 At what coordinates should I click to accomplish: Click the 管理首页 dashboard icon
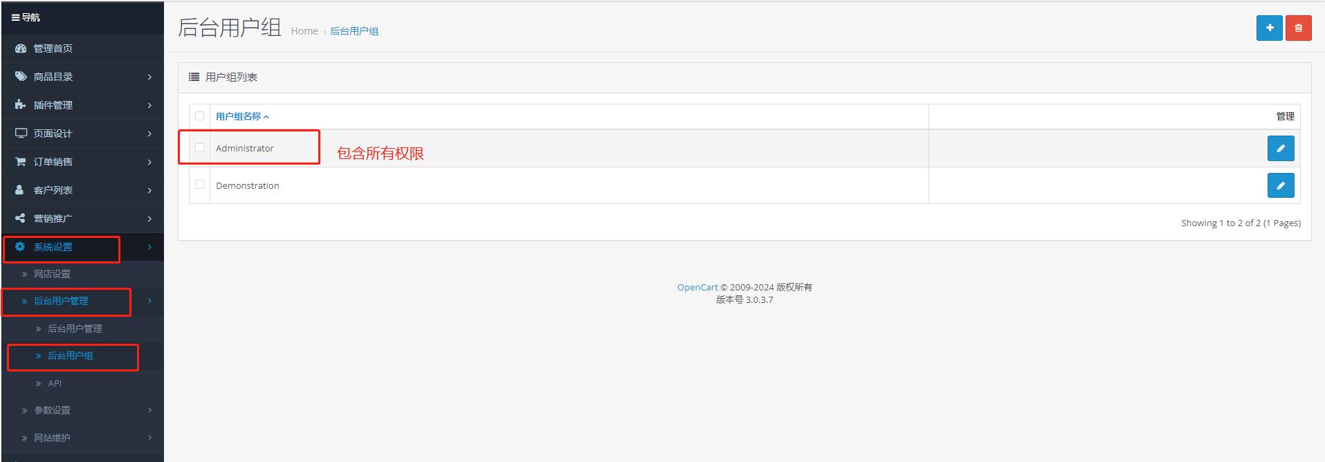[x=21, y=48]
